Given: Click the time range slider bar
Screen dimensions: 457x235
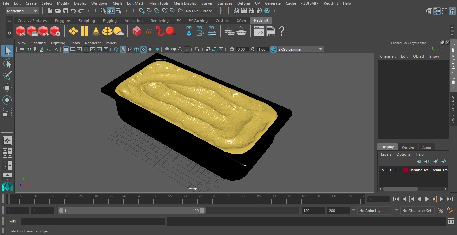Looking at the screenshot, I should (x=131, y=211).
